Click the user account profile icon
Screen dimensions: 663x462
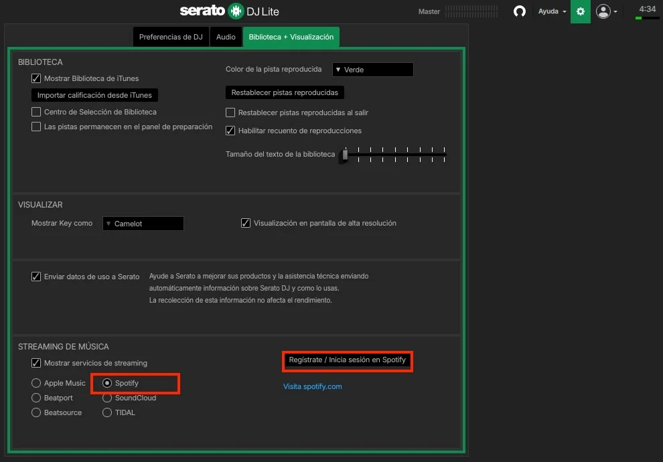tap(602, 11)
